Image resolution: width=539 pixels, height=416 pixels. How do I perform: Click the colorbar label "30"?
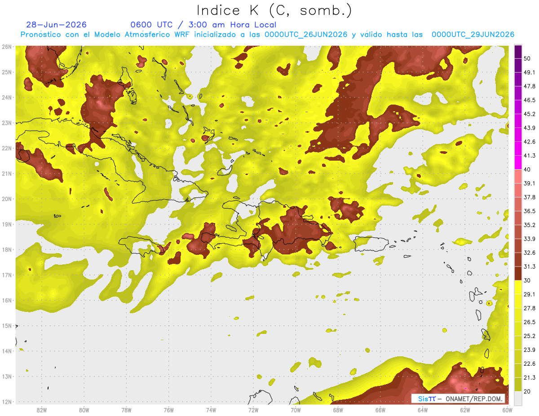point(527,280)
